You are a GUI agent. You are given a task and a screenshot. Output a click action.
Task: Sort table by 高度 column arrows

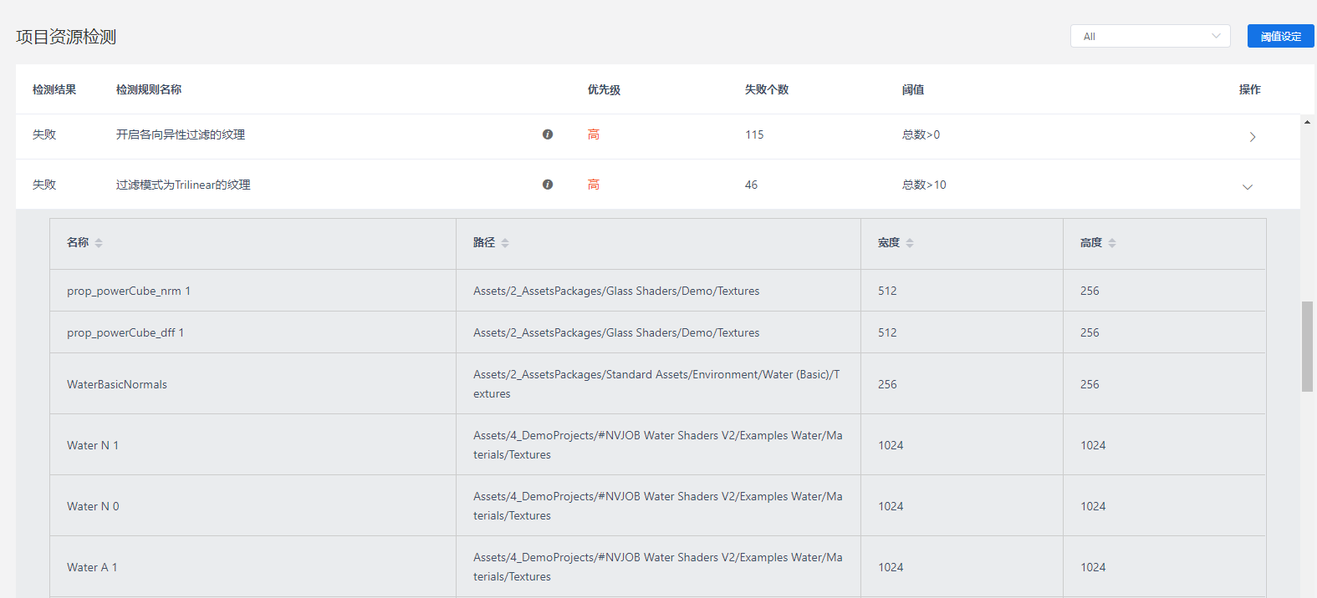pos(1112,243)
